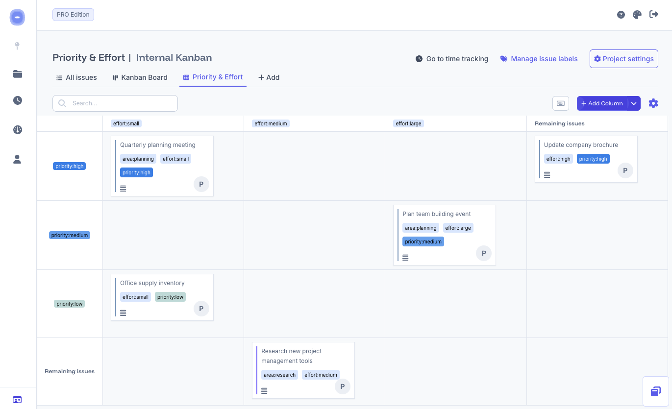Image resolution: width=672 pixels, height=409 pixels.
Task: Switch to the All issues tab
Action: tap(76, 77)
